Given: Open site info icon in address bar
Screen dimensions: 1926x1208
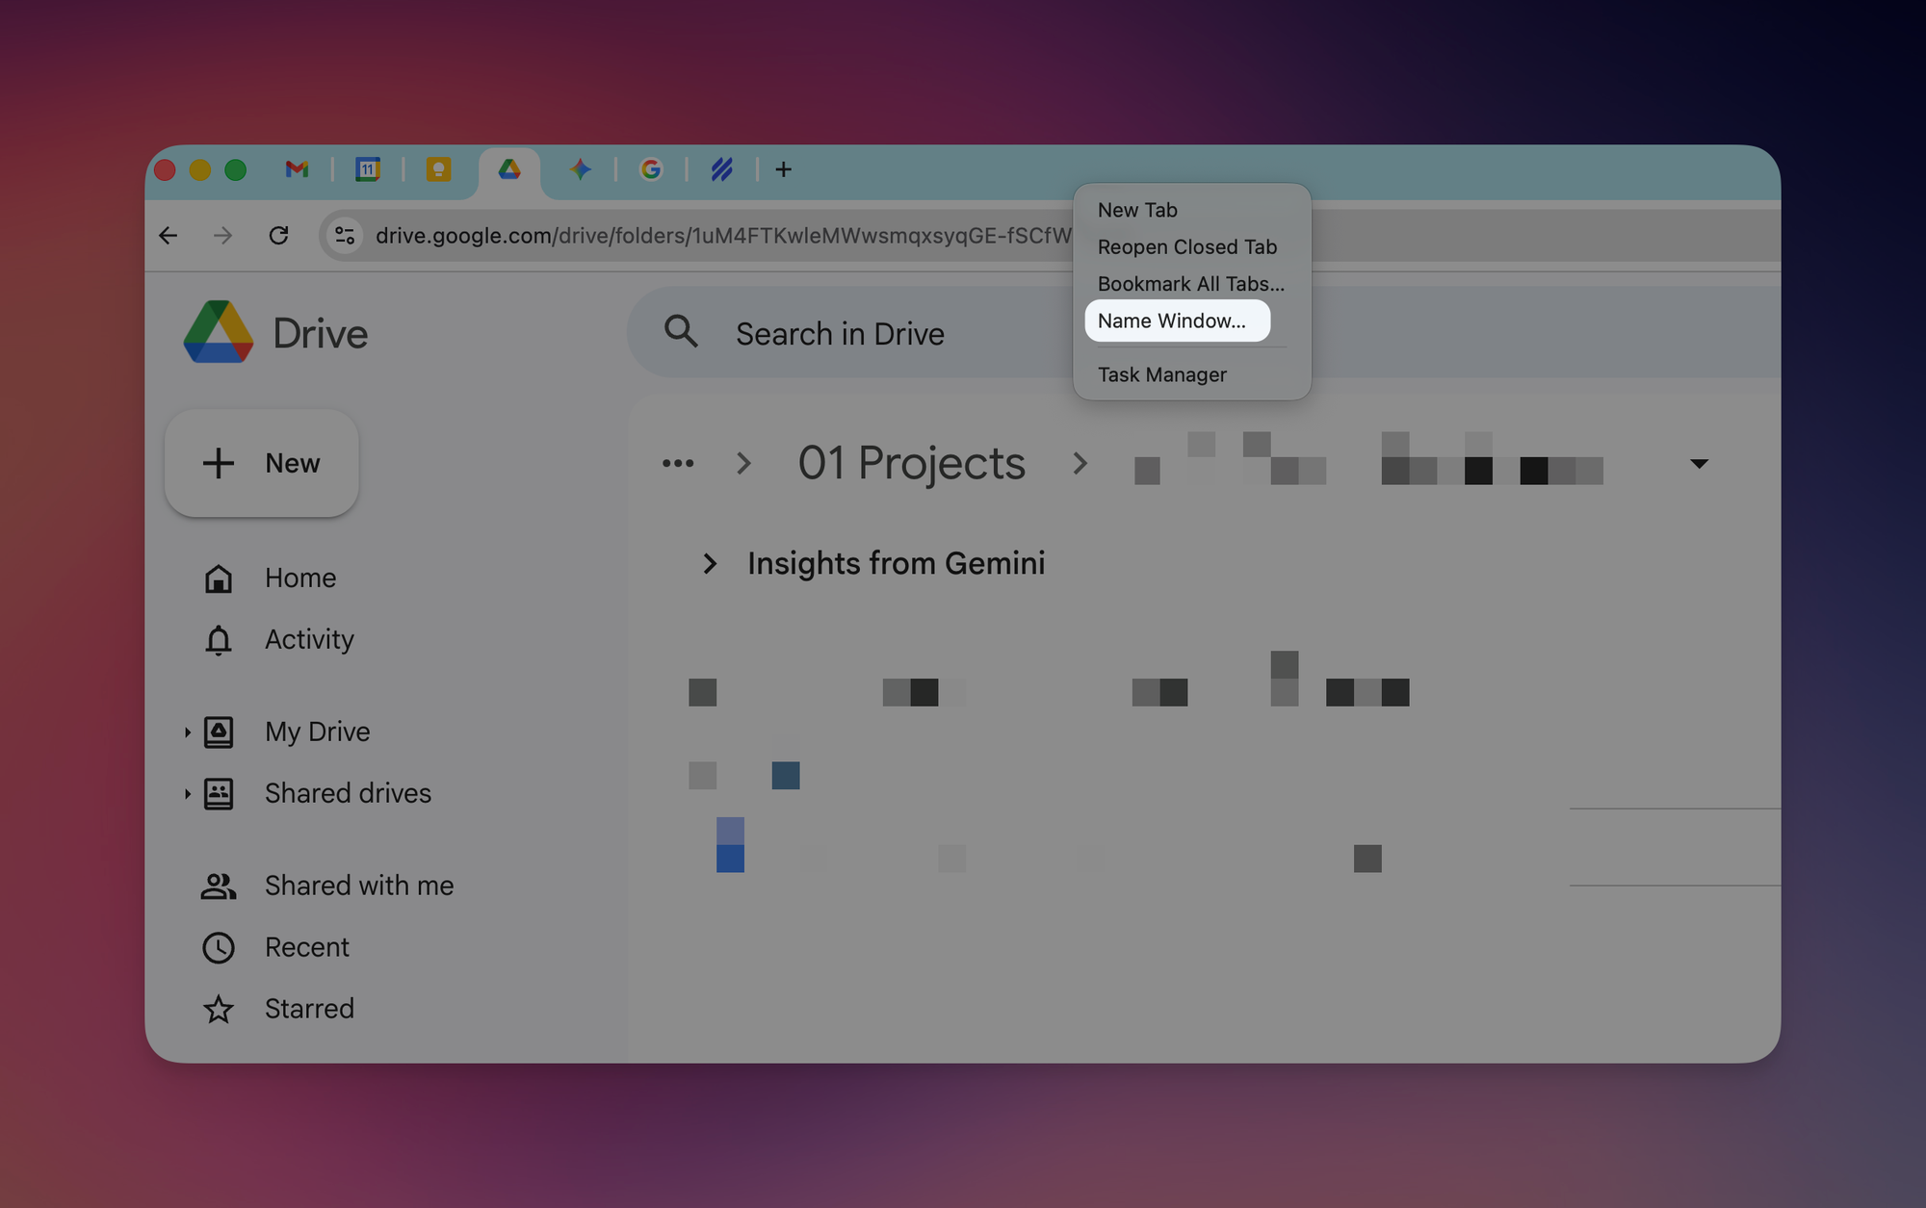Looking at the screenshot, I should pos(344,235).
